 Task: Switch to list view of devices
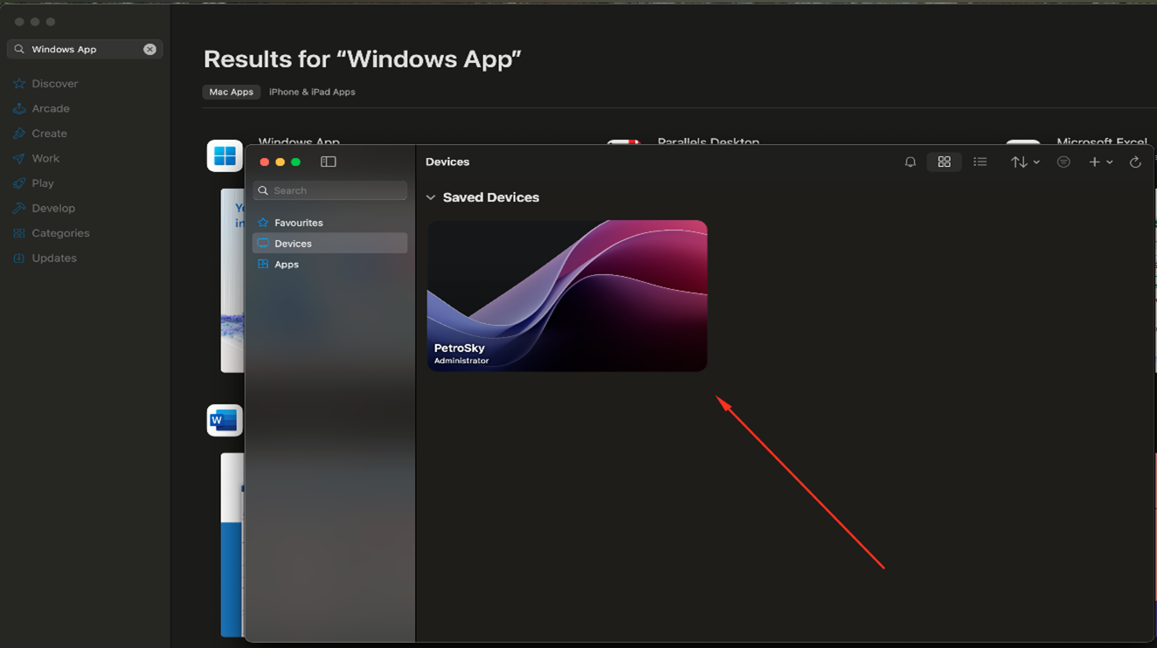(x=980, y=162)
